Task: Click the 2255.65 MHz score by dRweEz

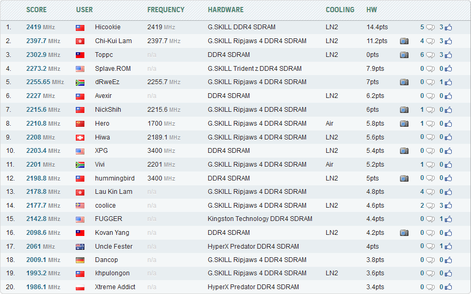Action: (x=45, y=82)
